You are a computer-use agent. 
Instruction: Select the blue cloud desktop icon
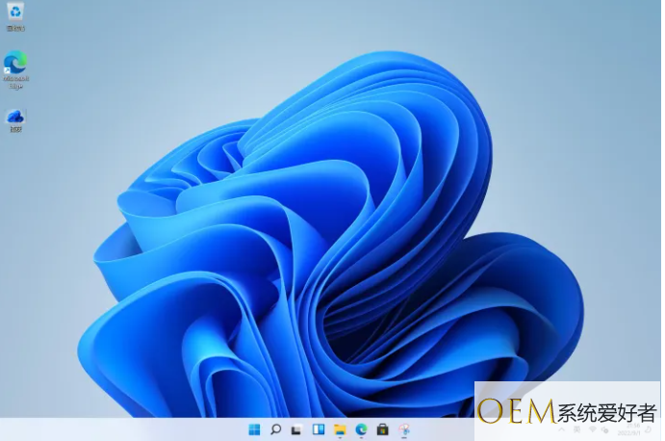[x=15, y=121]
